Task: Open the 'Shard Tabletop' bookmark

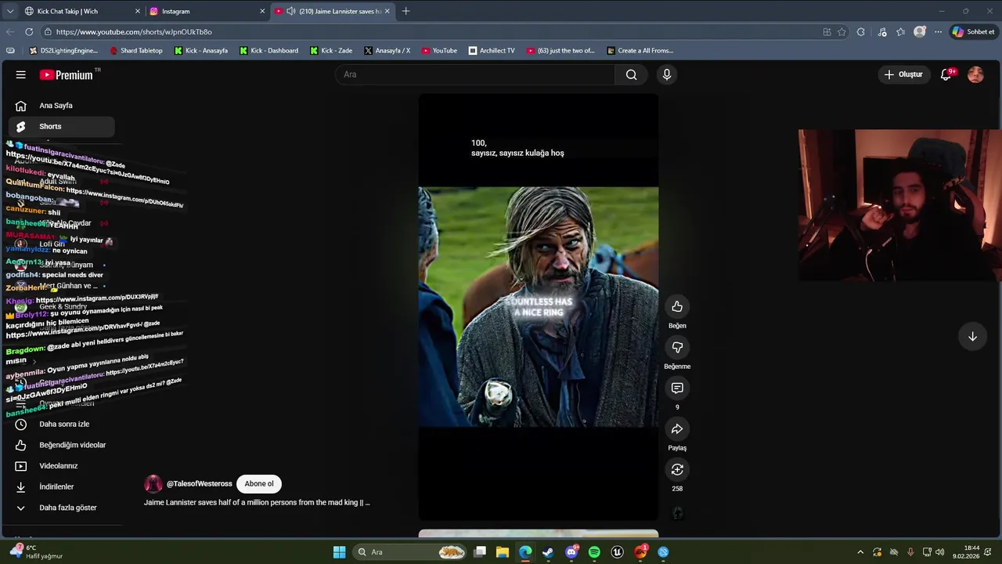Action: 135,50
